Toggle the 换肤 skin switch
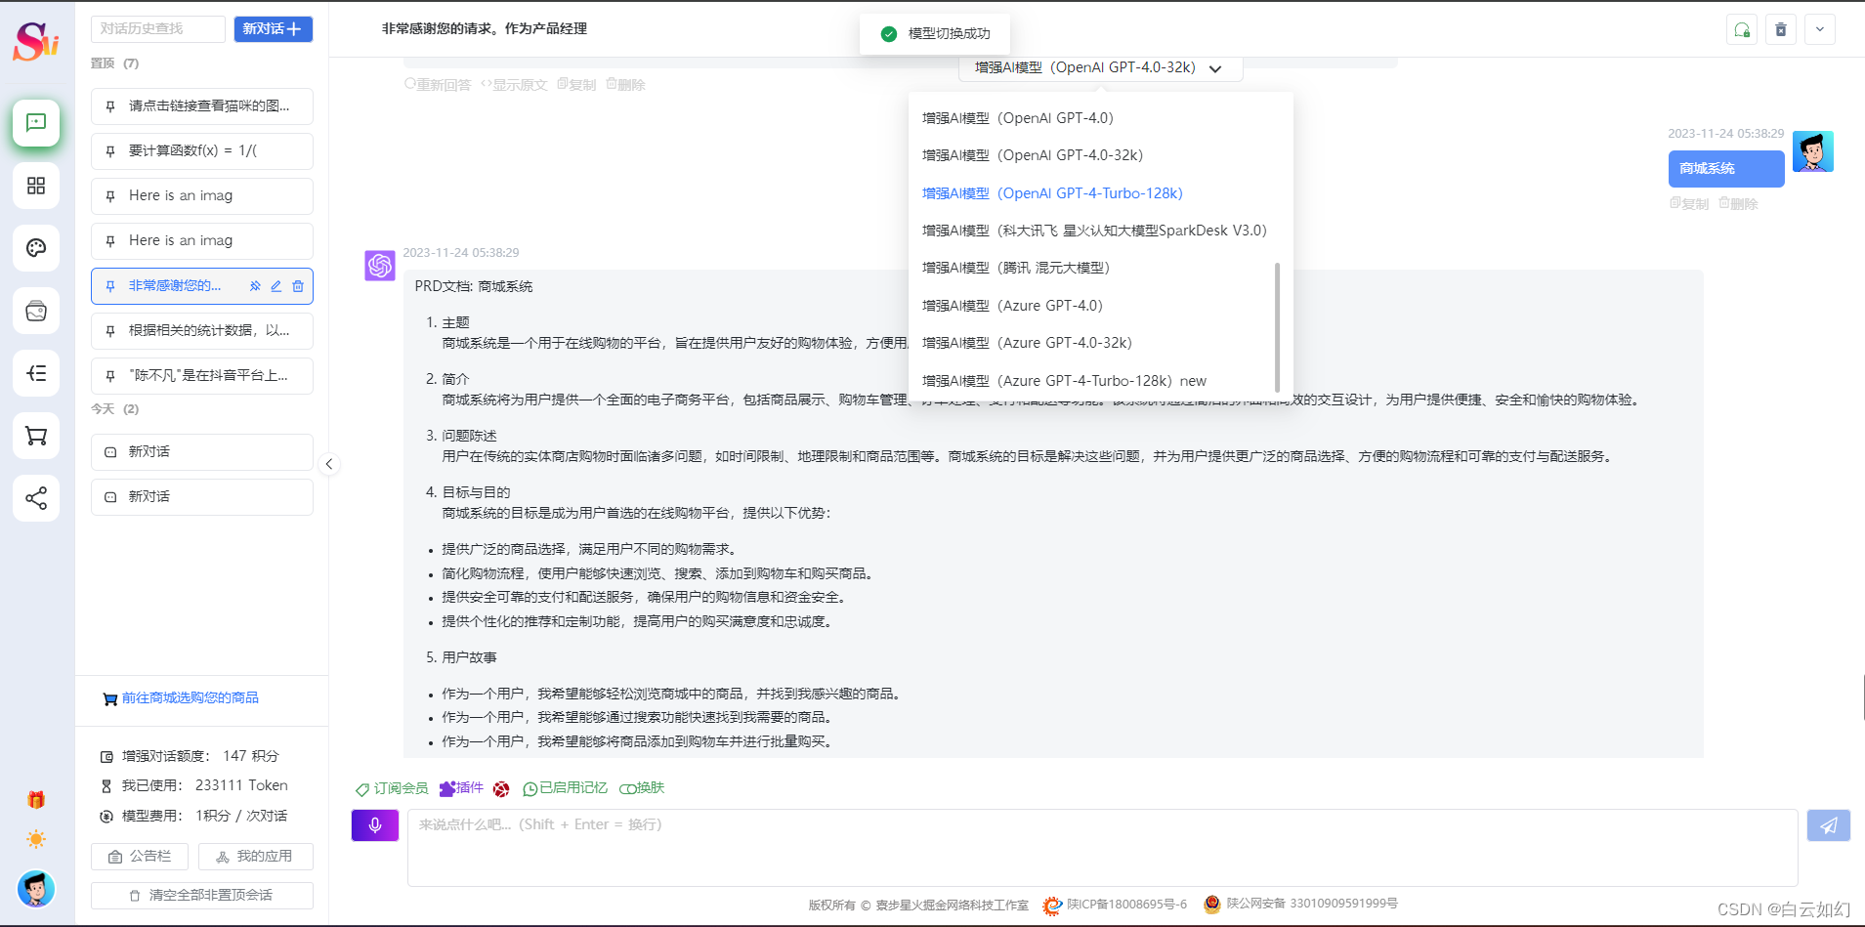The height and width of the screenshot is (927, 1865). 642,788
